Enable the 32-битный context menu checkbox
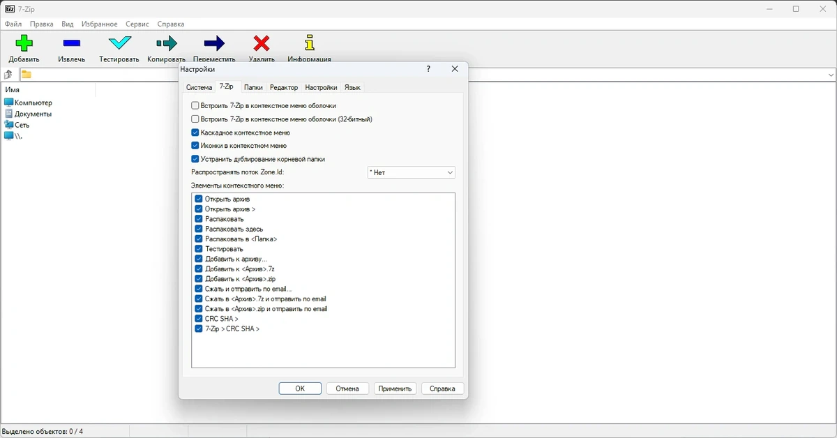 195,119
